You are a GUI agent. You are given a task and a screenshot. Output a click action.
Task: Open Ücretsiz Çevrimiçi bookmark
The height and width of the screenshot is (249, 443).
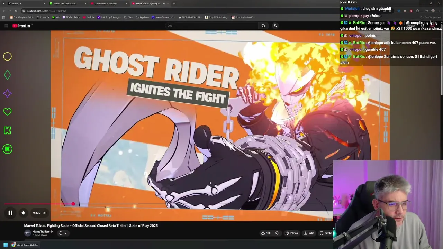(x=243, y=17)
